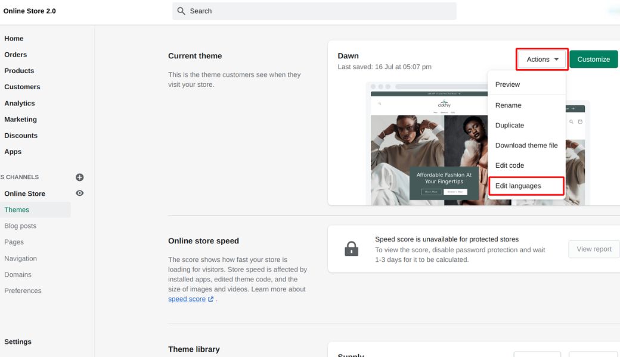Go to Marketing section
Viewport: 620px width, 357px height.
(20, 120)
